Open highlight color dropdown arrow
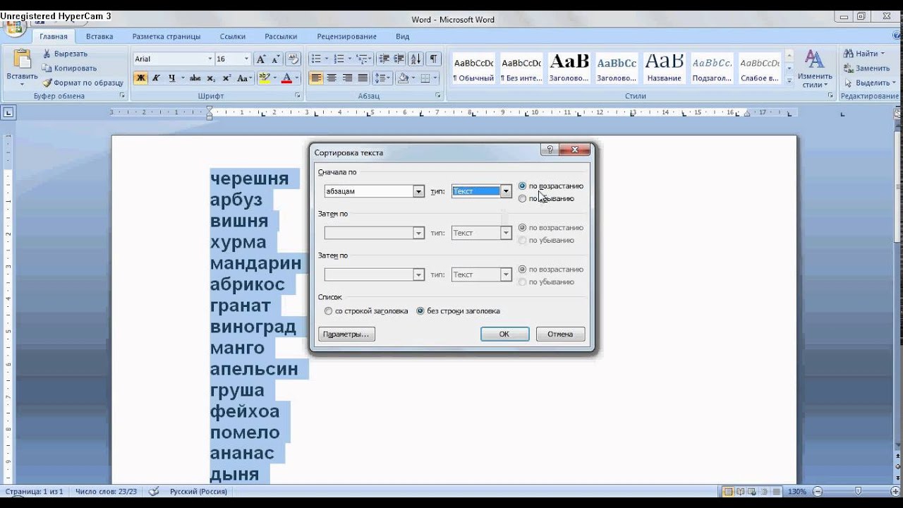The image size is (903, 508). 274,78
